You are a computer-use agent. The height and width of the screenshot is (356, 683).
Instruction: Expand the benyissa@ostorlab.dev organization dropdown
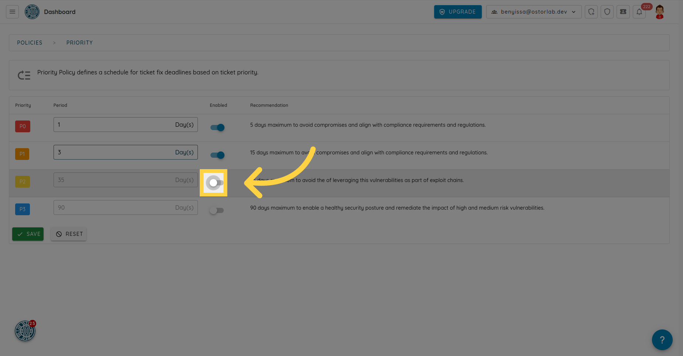coord(533,12)
